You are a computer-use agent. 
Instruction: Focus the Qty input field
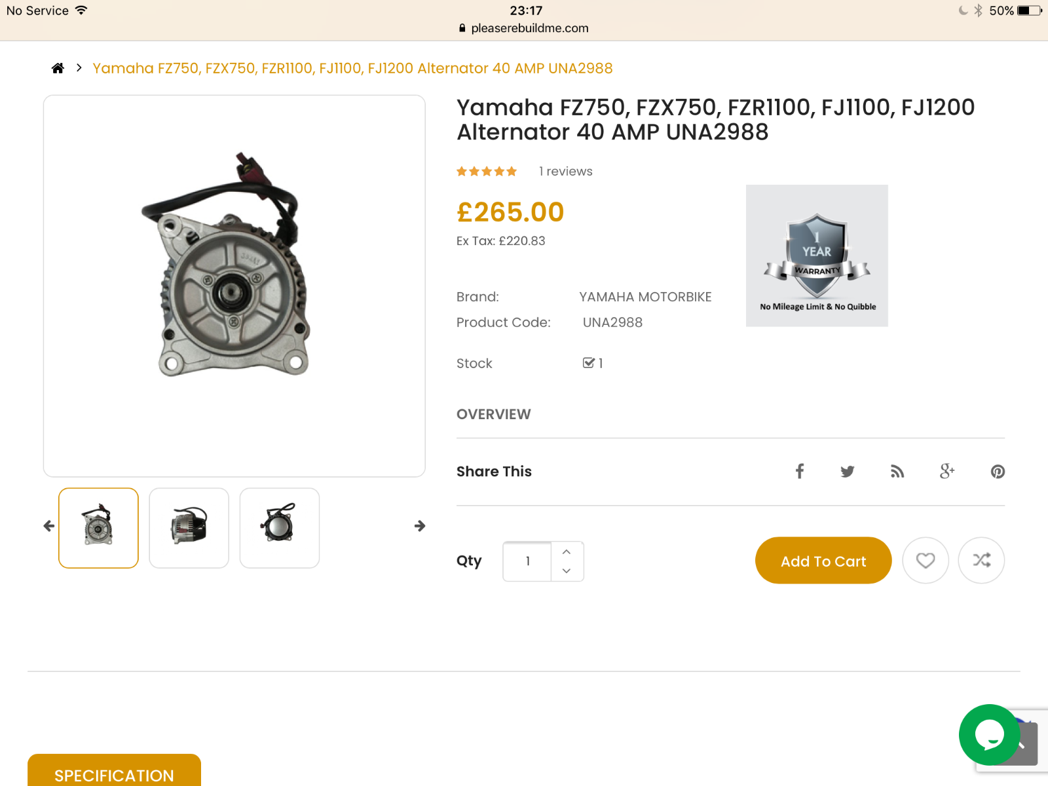527,561
